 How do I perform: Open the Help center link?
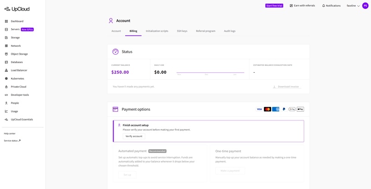tap(10, 133)
